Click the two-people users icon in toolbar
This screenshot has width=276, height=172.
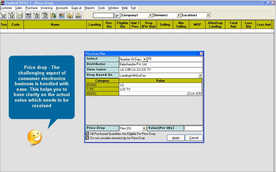point(61,15)
